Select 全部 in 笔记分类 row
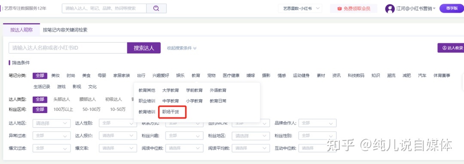 pyautogui.click(x=40, y=75)
